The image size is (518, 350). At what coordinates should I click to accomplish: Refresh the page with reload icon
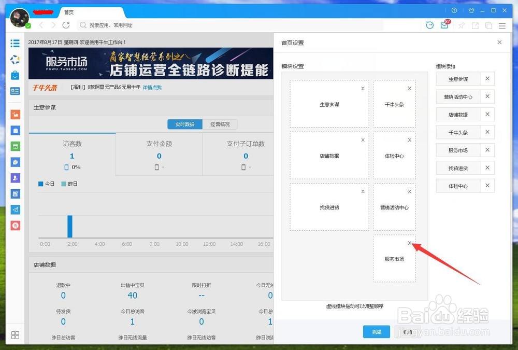tap(66, 25)
